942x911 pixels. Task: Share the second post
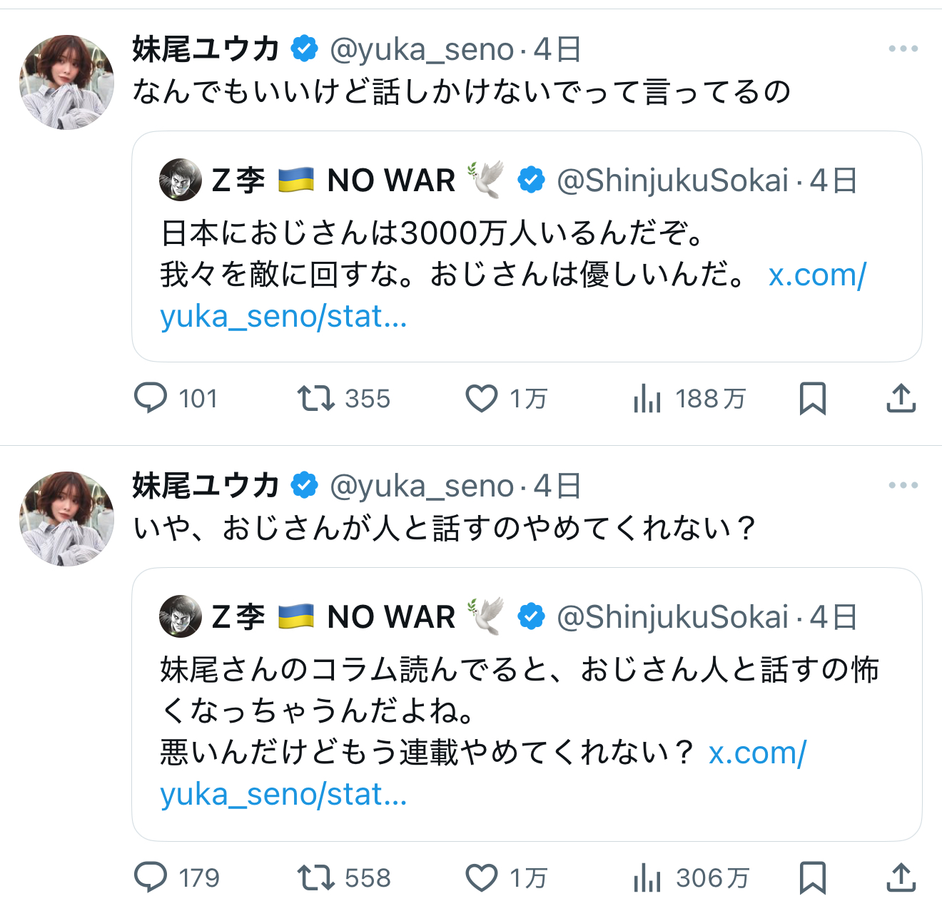click(x=901, y=877)
